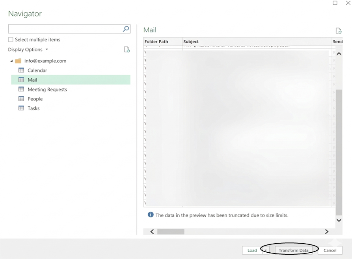This screenshot has height=259, width=352.
Task: Click the search magnifier in the Navigator search box
Action: pyautogui.click(x=125, y=28)
